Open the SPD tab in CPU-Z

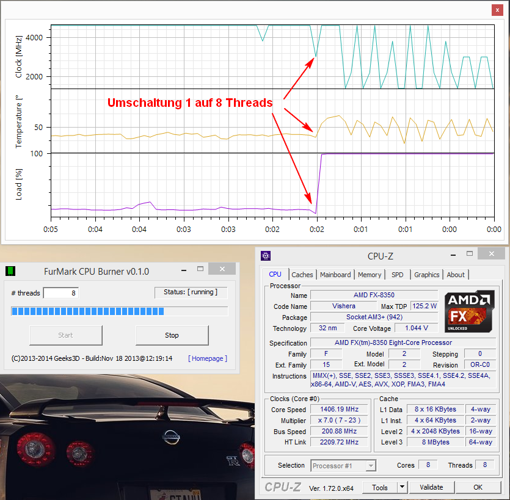(398, 275)
